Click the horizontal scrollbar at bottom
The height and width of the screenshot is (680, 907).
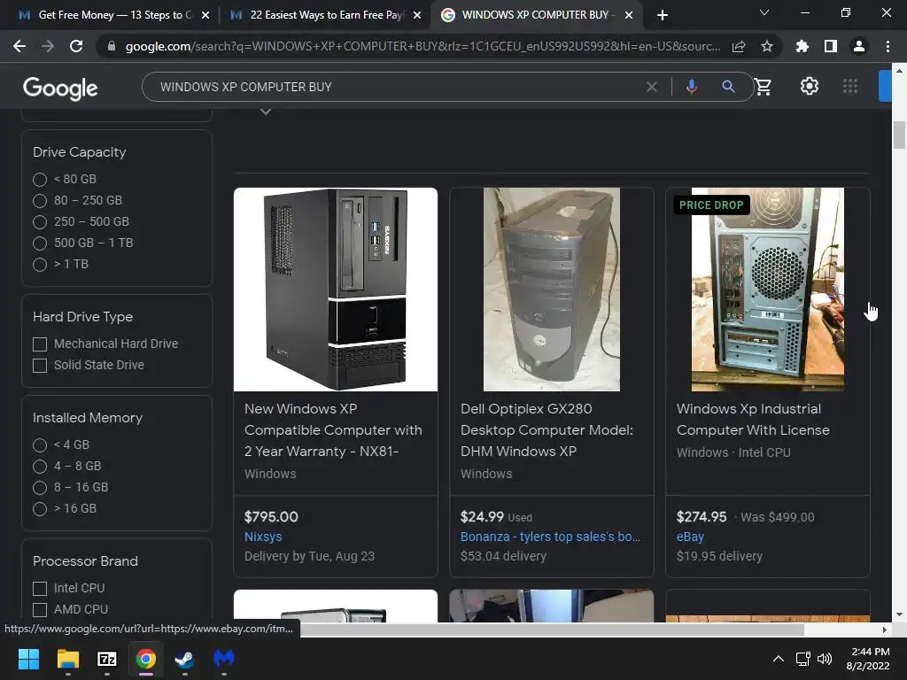(x=552, y=630)
